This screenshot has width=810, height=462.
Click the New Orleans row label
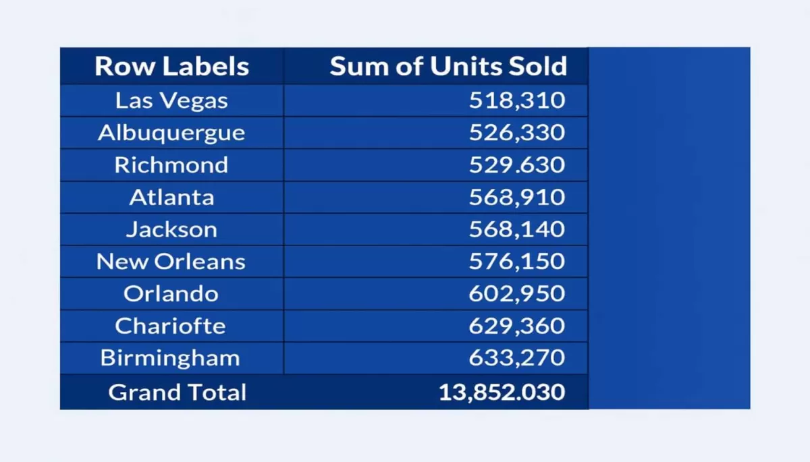point(171,261)
